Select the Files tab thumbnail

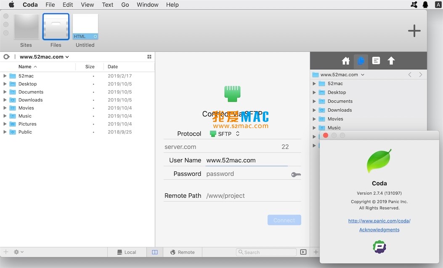pyautogui.click(x=56, y=27)
